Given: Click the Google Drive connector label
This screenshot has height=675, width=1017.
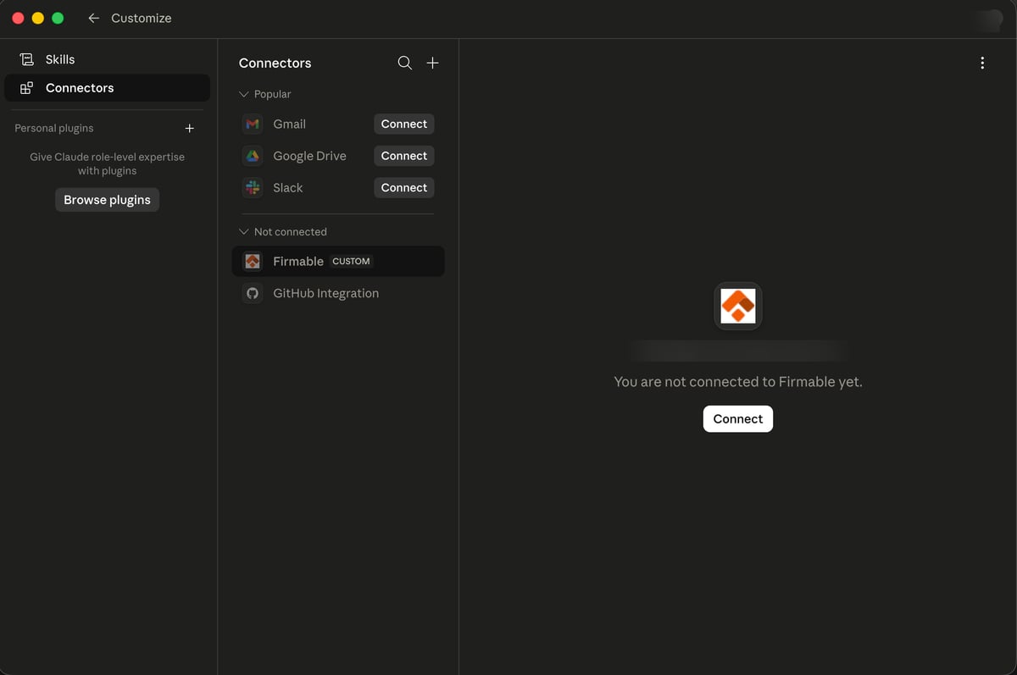Looking at the screenshot, I should click(x=309, y=156).
